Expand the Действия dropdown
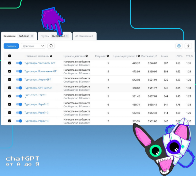The width and height of the screenshot is (196, 176). 33,46
